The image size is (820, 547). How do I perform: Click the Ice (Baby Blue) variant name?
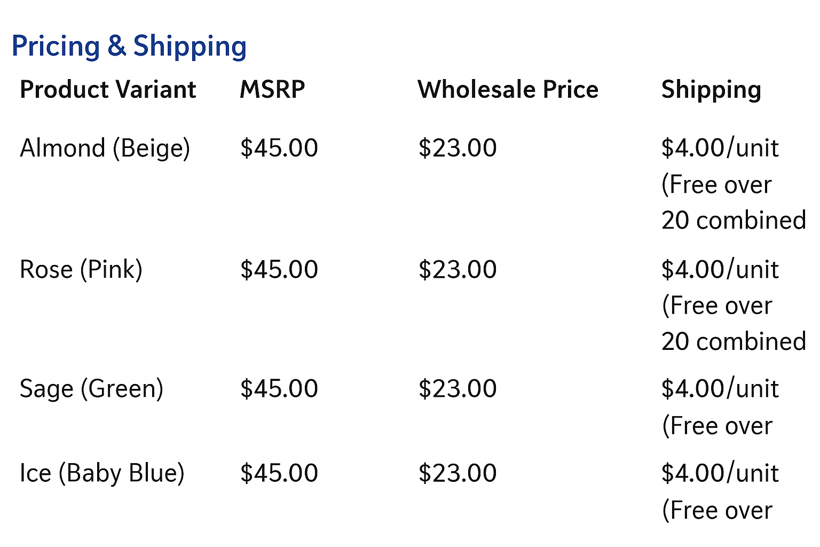pos(102,473)
